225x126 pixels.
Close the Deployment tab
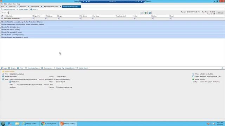(41, 7)
